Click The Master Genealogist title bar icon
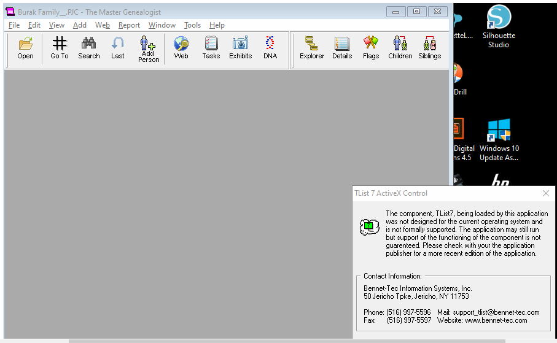The image size is (557, 343). [x=10, y=12]
